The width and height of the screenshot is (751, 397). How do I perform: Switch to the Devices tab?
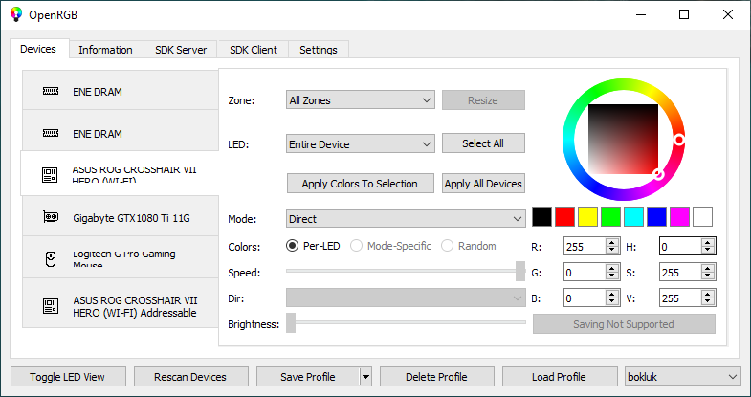[38, 49]
